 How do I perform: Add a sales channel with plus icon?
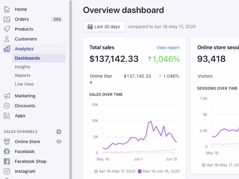(x=59, y=132)
